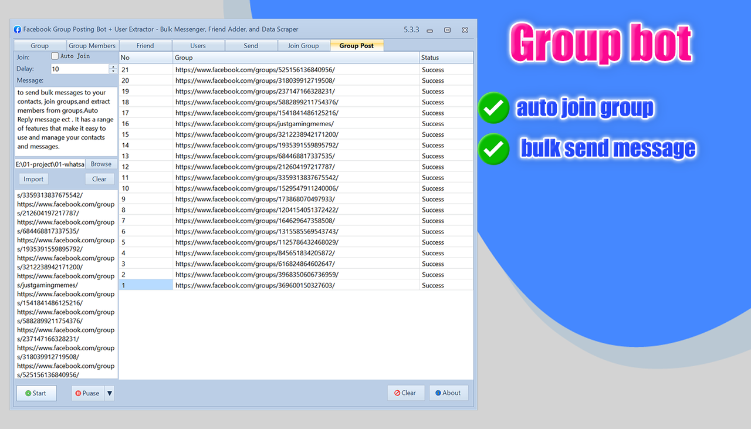Image resolution: width=751 pixels, height=429 pixels.
Task: Select row with groups/369600150327603/
Action: coord(296,285)
